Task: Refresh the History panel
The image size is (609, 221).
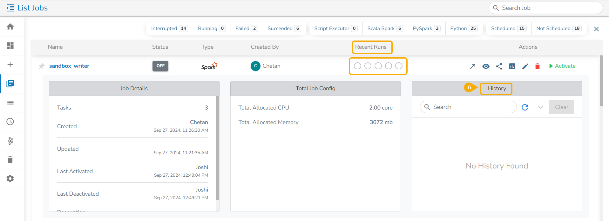Action: point(525,107)
